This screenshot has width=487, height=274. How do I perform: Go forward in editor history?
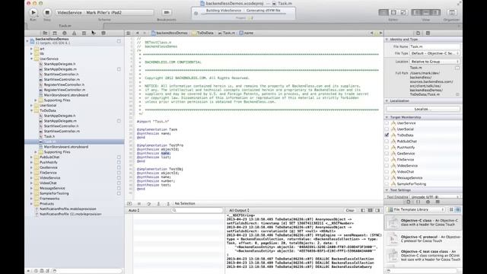click(x=145, y=33)
